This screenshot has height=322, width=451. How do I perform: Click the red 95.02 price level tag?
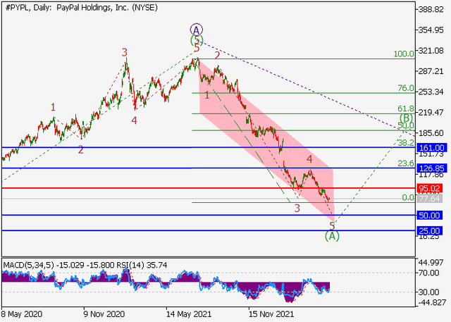pos(430,188)
